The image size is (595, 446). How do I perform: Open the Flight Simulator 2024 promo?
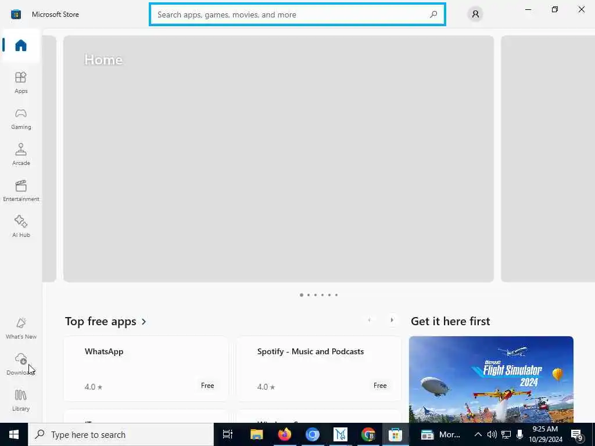(x=491, y=379)
